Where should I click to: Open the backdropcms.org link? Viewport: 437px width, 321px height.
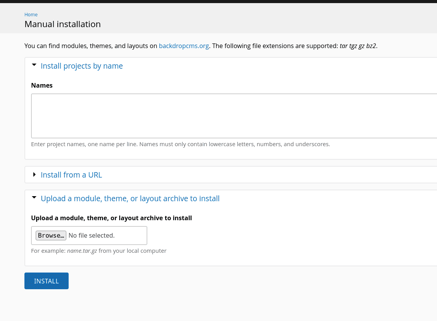[x=184, y=46]
